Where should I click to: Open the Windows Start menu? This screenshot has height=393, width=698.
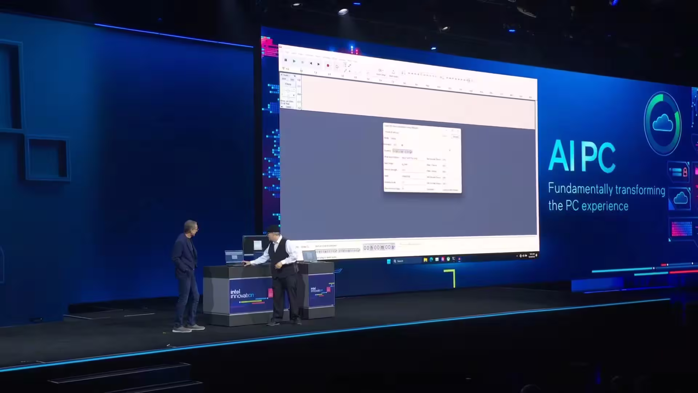pyautogui.click(x=389, y=261)
